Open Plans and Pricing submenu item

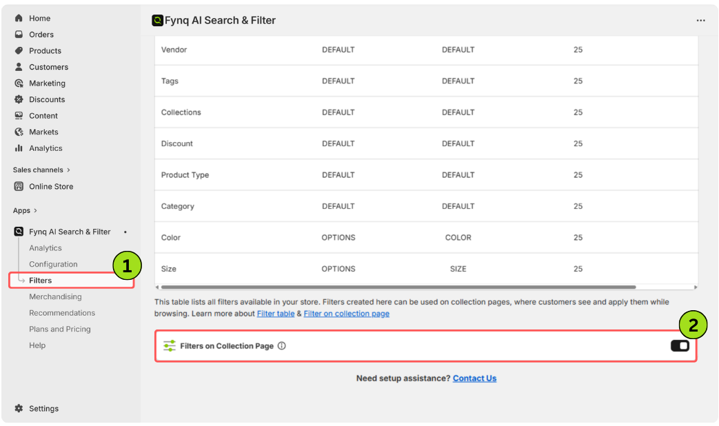[59, 329]
